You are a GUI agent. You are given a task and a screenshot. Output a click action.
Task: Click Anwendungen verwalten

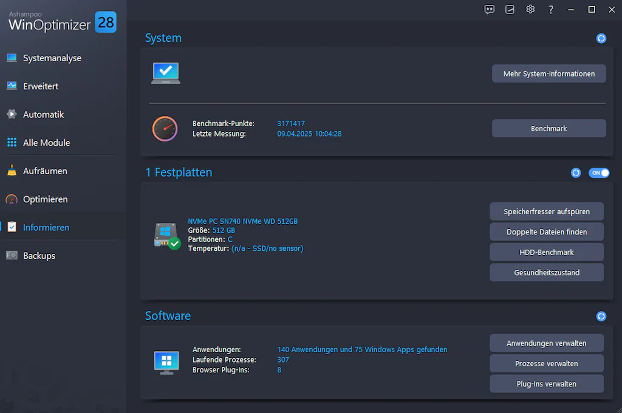click(x=547, y=343)
